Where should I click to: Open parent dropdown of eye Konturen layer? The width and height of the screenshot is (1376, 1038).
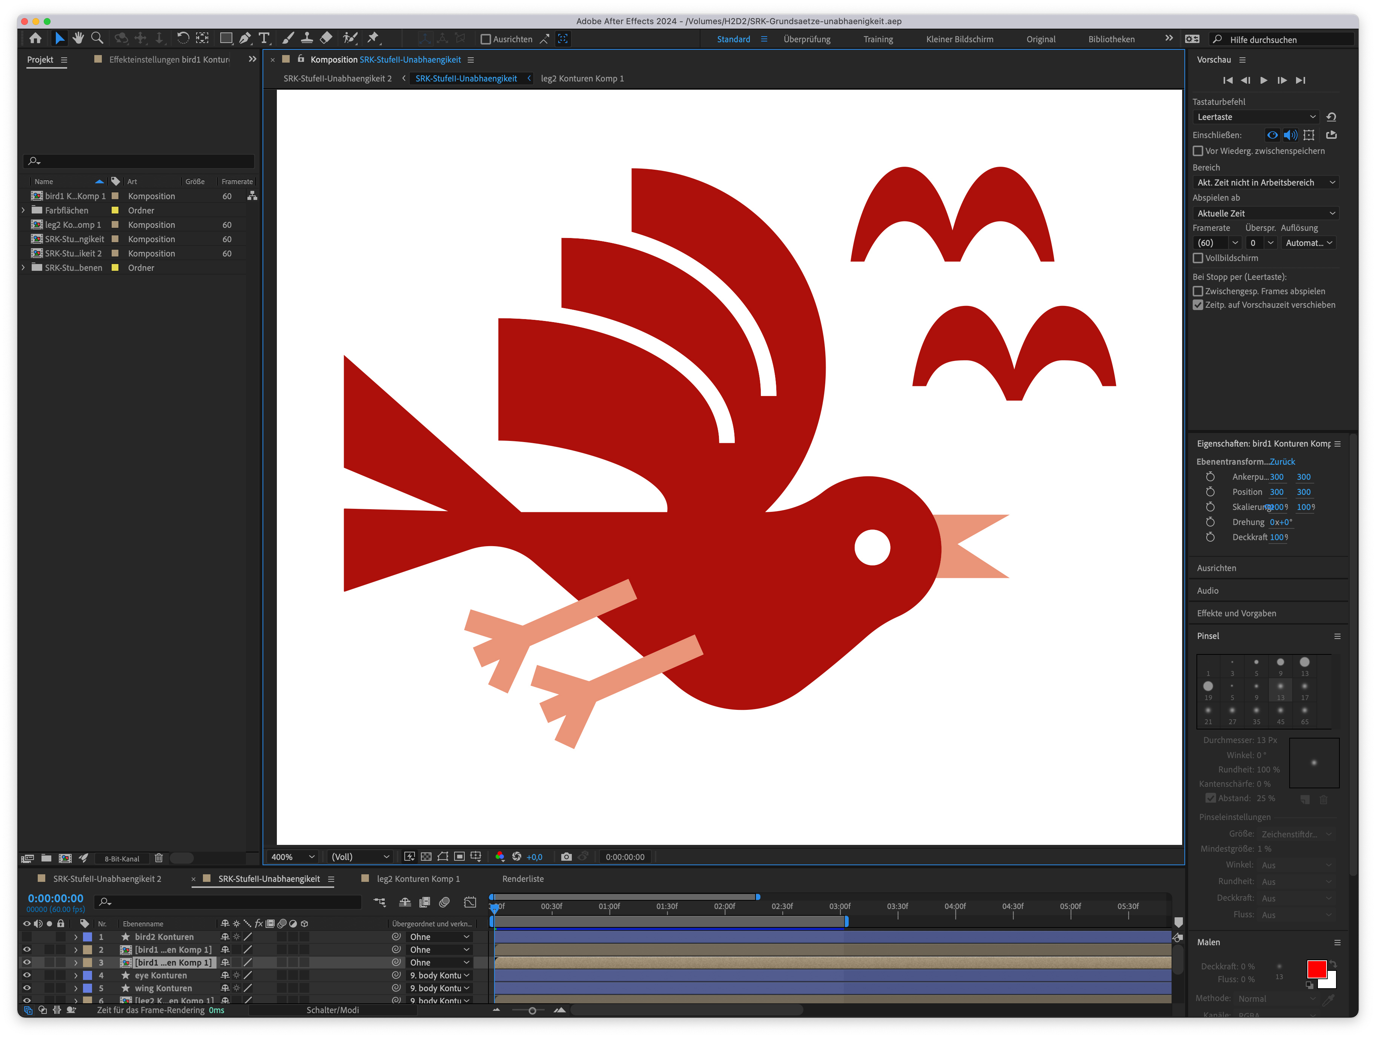(439, 975)
